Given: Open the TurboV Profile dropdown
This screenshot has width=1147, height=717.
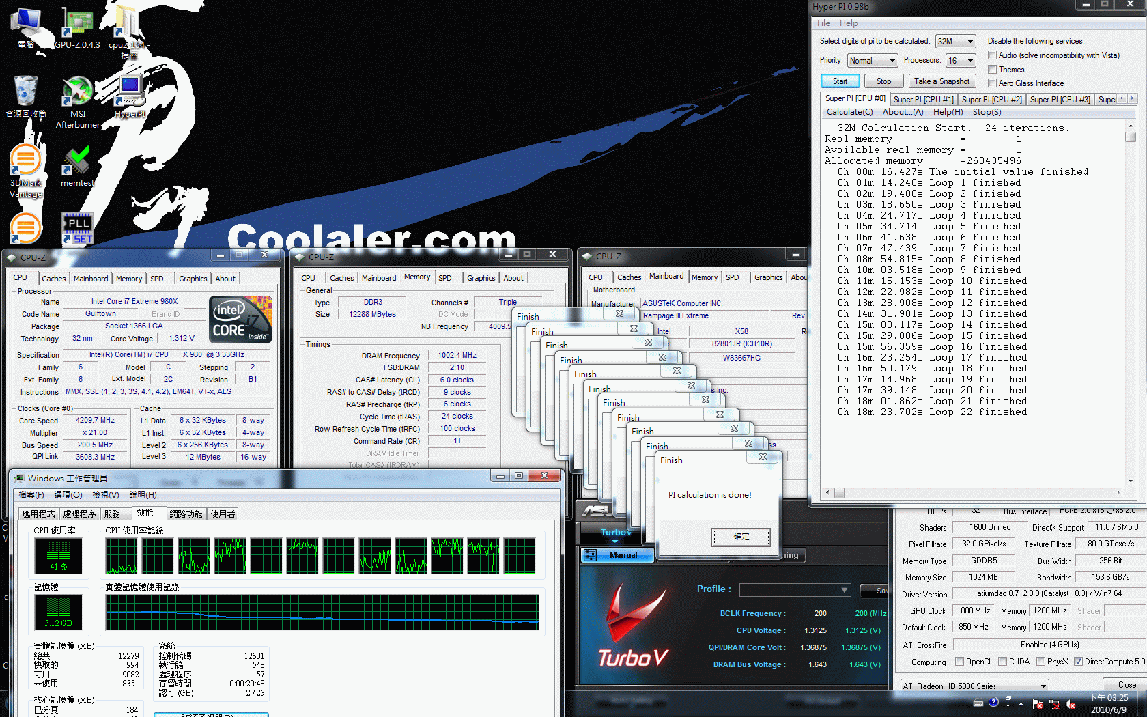Looking at the screenshot, I should click(795, 590).
